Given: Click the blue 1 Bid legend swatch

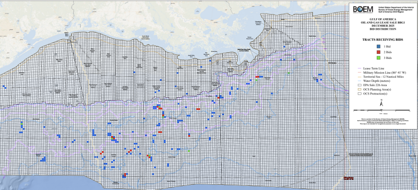Looking at the screenshot, I should [378, 46].
